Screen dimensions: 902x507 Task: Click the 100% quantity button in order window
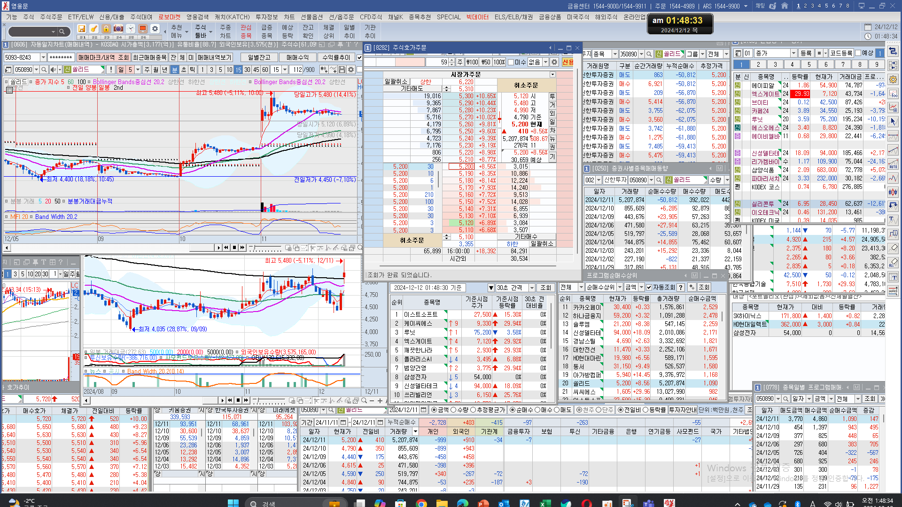coord(499,62)
